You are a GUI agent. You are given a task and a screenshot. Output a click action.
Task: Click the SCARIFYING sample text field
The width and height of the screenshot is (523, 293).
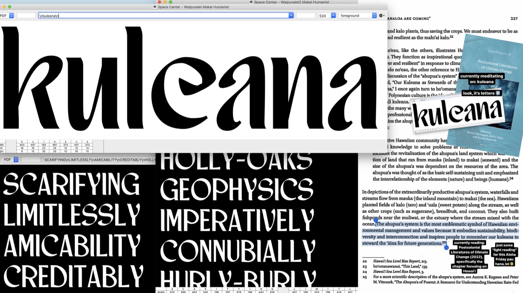coord(99,160)
